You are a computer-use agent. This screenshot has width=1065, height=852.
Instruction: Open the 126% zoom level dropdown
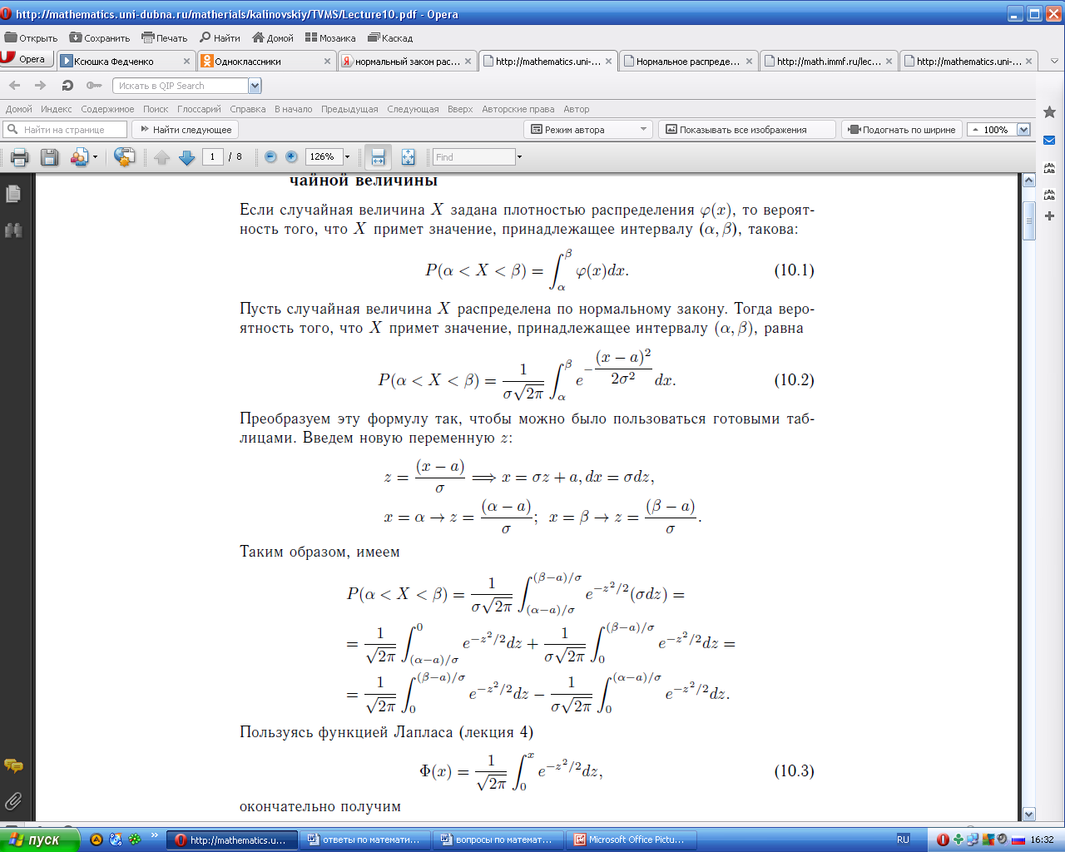click(348, 156)
